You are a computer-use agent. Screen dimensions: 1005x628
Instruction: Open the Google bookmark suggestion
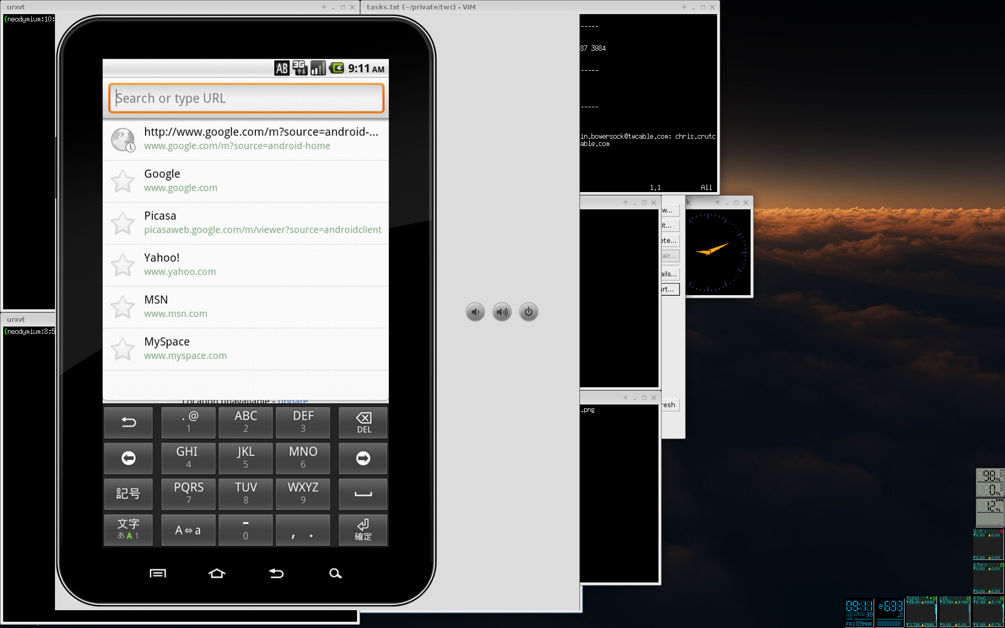click(x=245, y=181)
